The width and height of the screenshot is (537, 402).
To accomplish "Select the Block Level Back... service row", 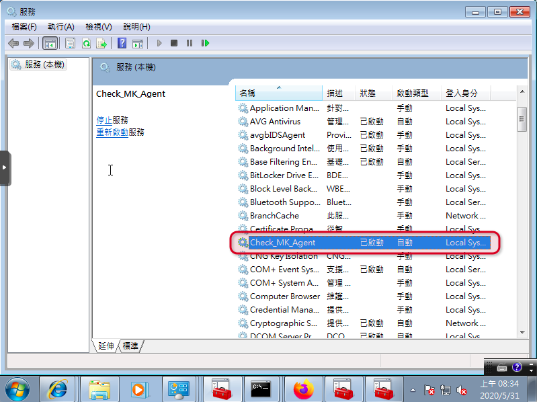I will (x=364, y=189).
